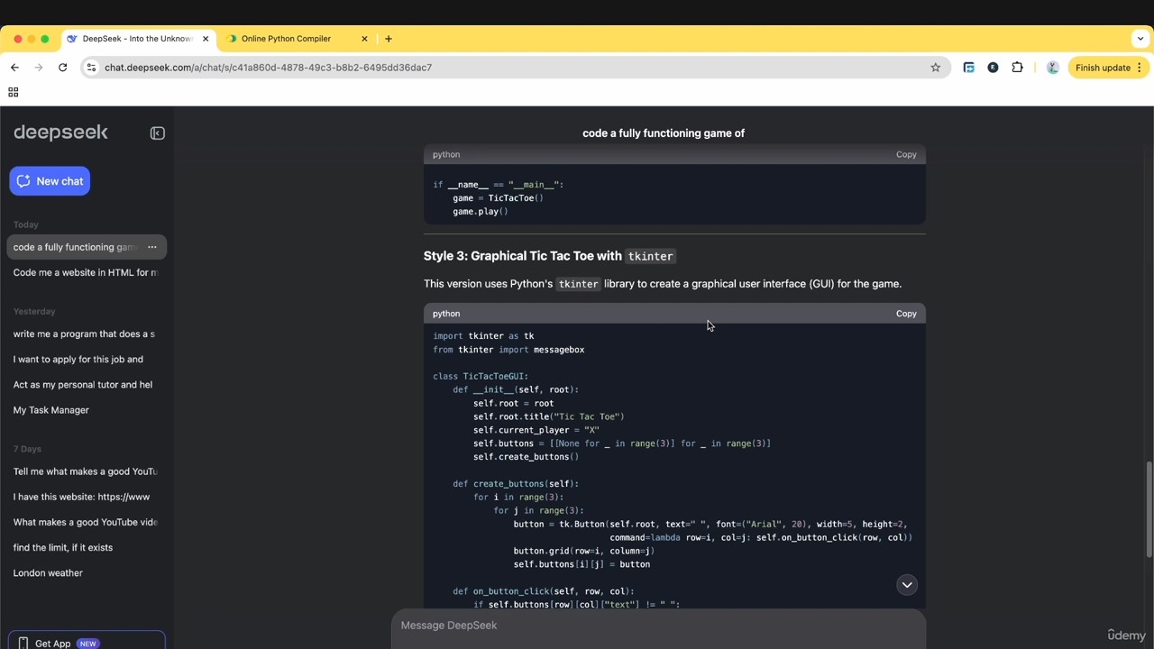This screenshot has height=649, width=1154.
Task: Open options for the current chat (three dots)
Action: pyautogui.click(x=151, y=247)
